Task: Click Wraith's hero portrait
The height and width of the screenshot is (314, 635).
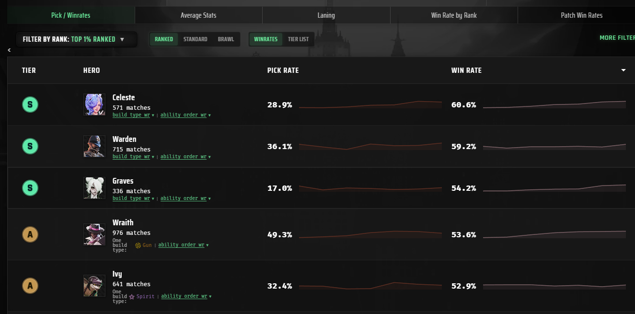Action: pos(94,234)
